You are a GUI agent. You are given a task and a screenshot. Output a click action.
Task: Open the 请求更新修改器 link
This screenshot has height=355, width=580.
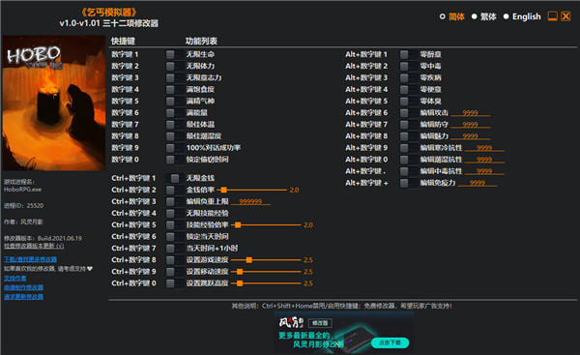point(23,297)
